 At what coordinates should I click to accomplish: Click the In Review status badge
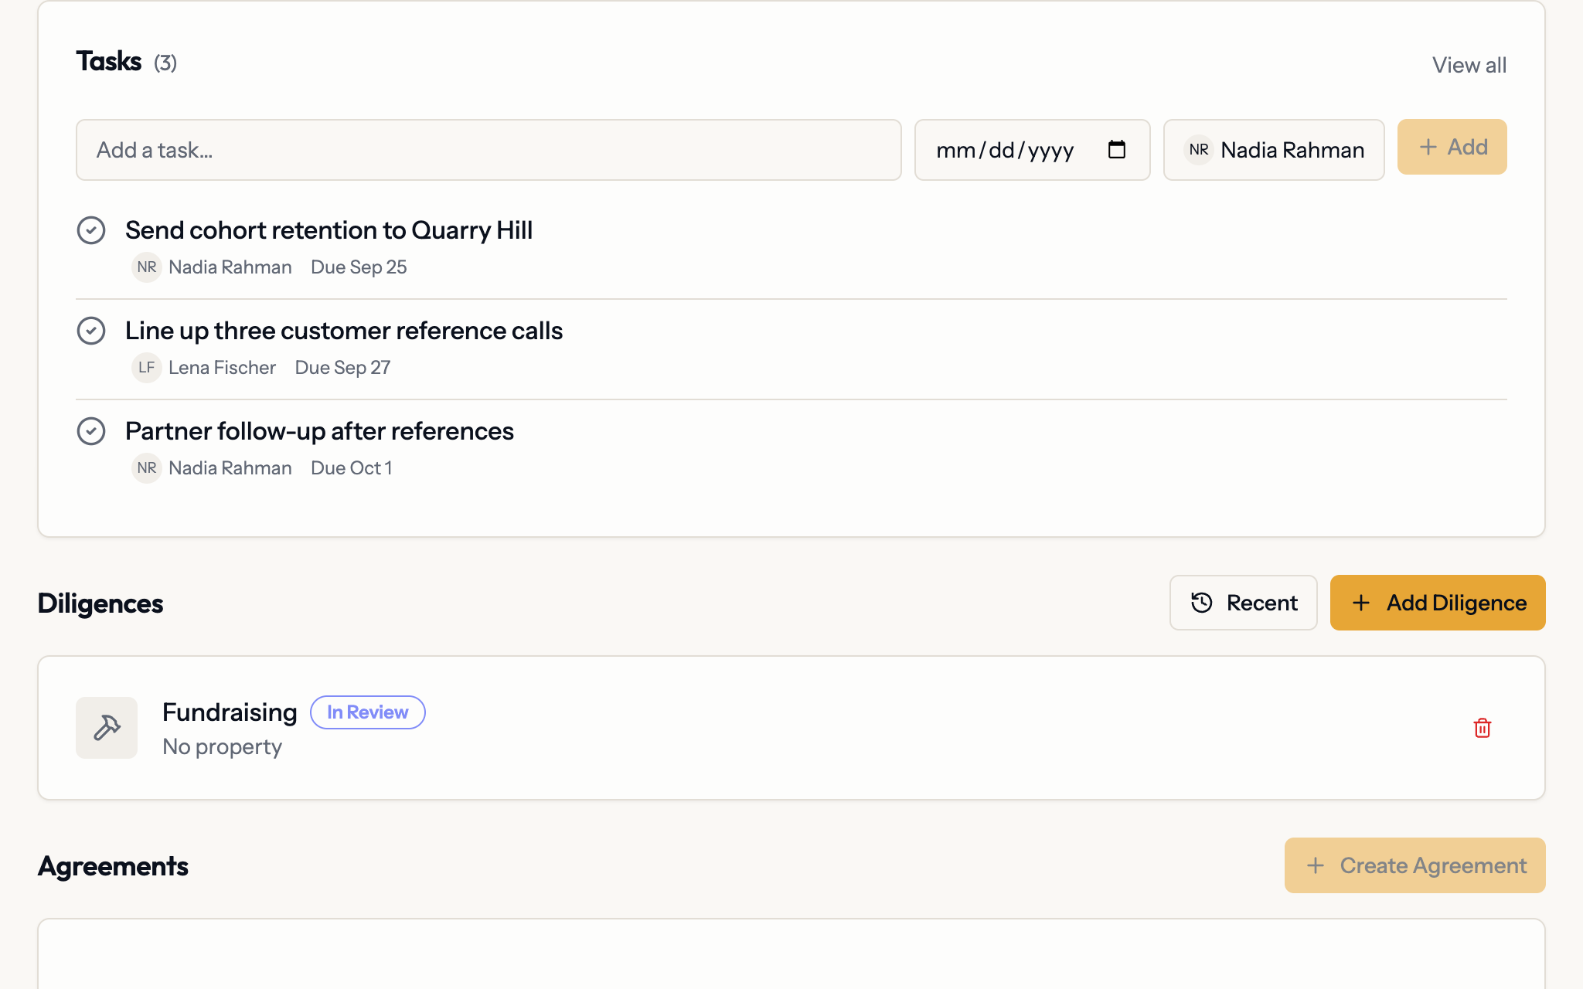click(x=367, y=712)
